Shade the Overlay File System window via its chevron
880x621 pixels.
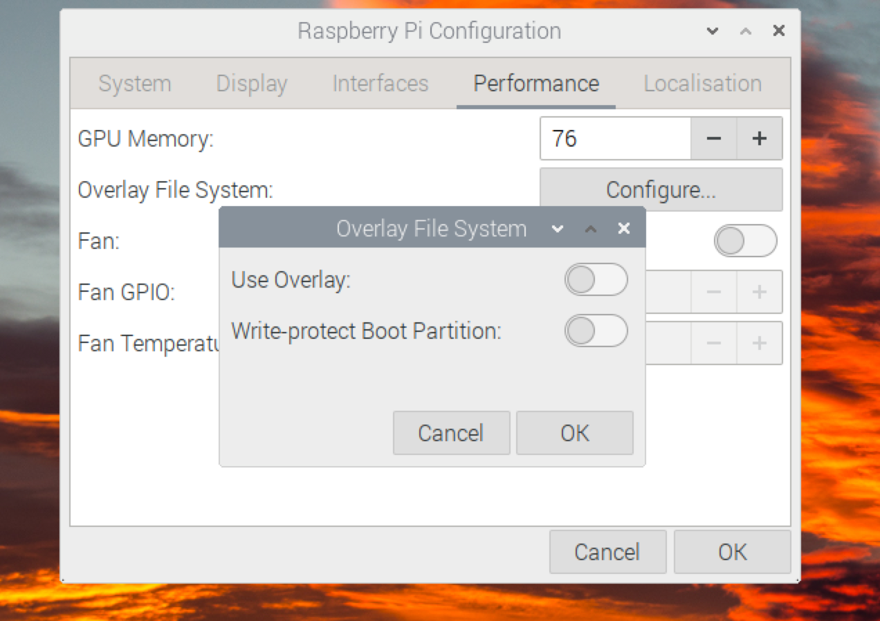coord(558,228)
